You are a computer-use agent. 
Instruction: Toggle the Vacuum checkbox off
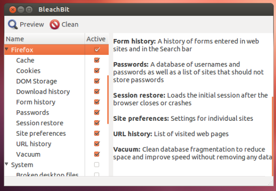pos(97,154)
